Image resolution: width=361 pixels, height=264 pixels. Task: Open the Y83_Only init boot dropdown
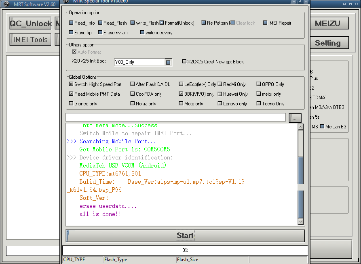pos(168,62)
